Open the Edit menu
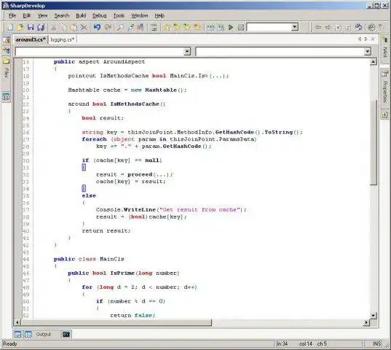The width and height of the screenshot is (391, 350). [x=27, y=16]
